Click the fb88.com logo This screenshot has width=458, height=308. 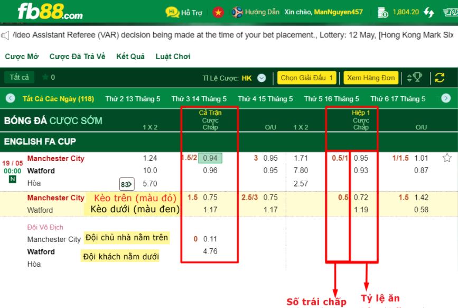point(50,12)
